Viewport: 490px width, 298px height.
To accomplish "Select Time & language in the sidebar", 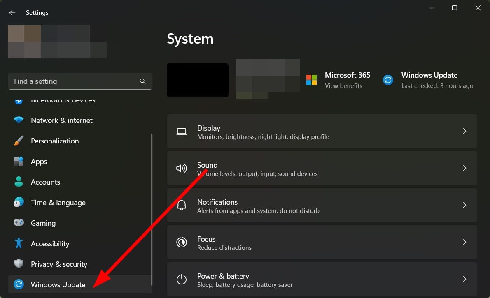I will pyautogui.click(x=58, y=202).
